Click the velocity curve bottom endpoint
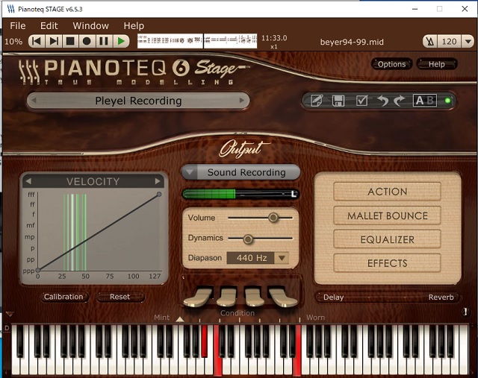The width and height of the screenshot is (478, 378). (38, 270)
